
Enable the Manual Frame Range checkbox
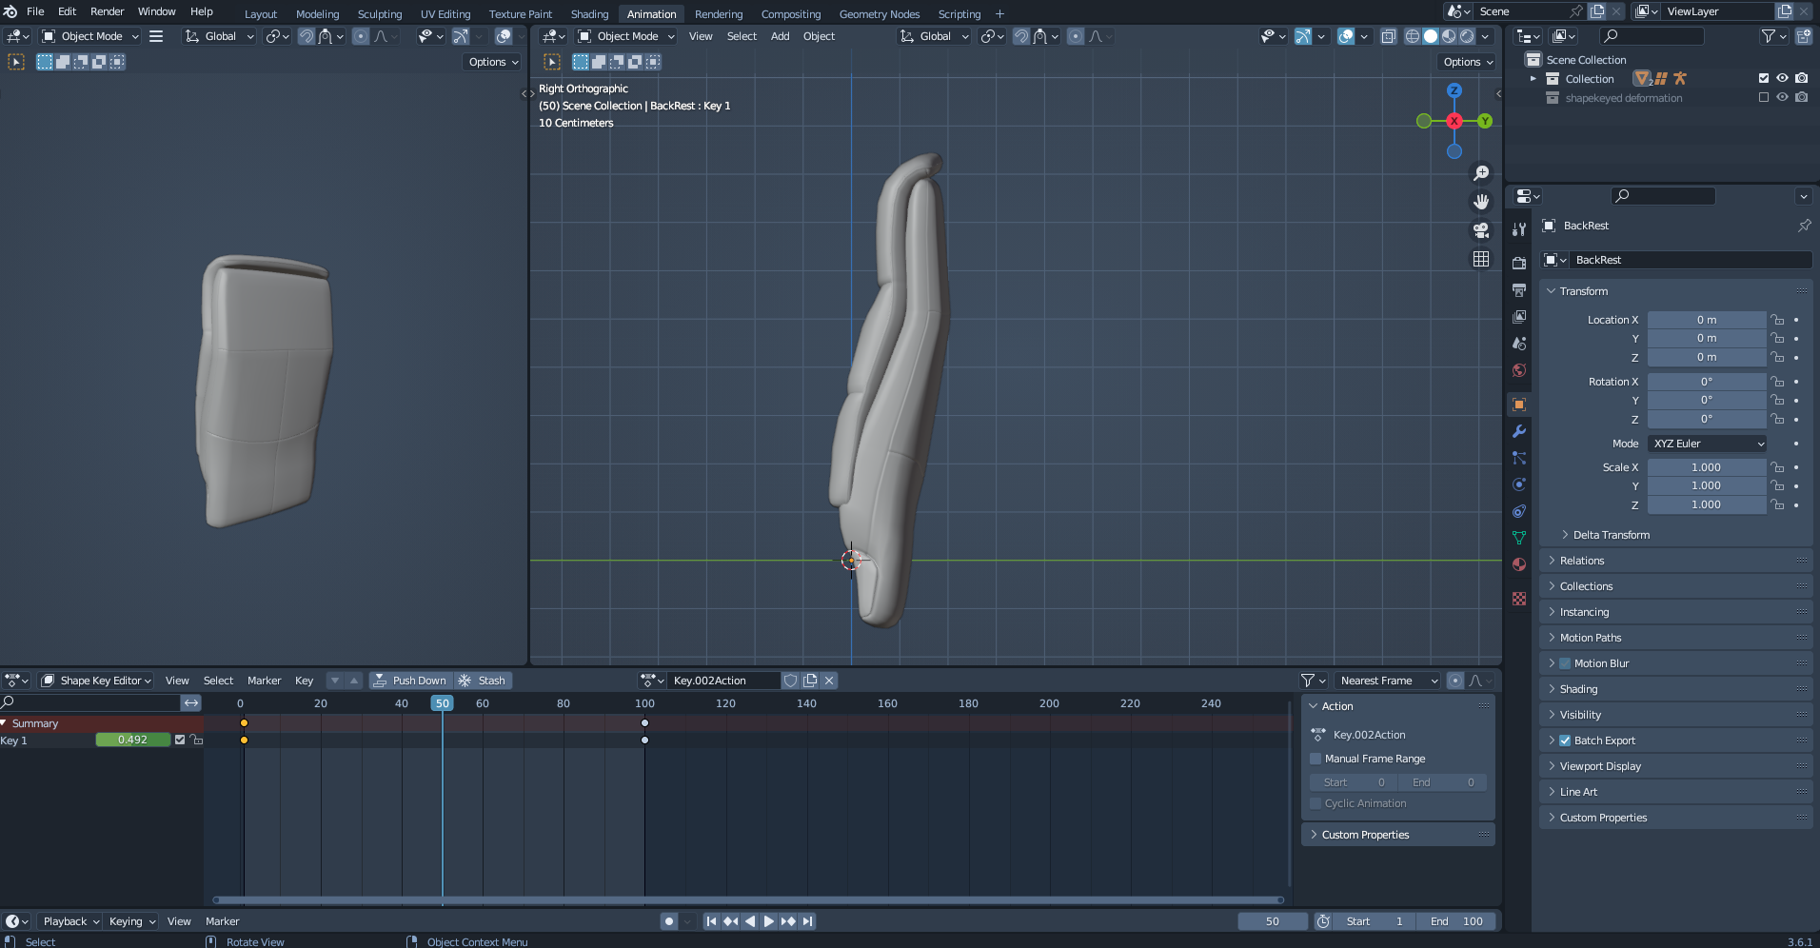[1316, 759]
